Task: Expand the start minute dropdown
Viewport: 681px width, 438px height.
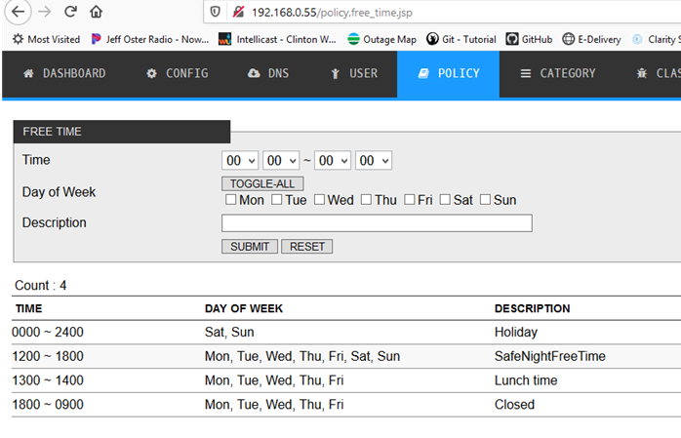Action: 281,160
